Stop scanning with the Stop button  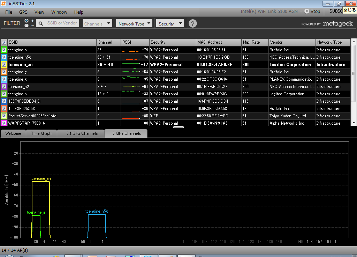click(x=312, y=12)
